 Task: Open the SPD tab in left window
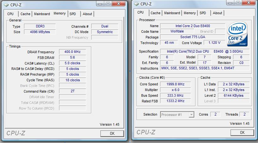[x=73, y=14]
